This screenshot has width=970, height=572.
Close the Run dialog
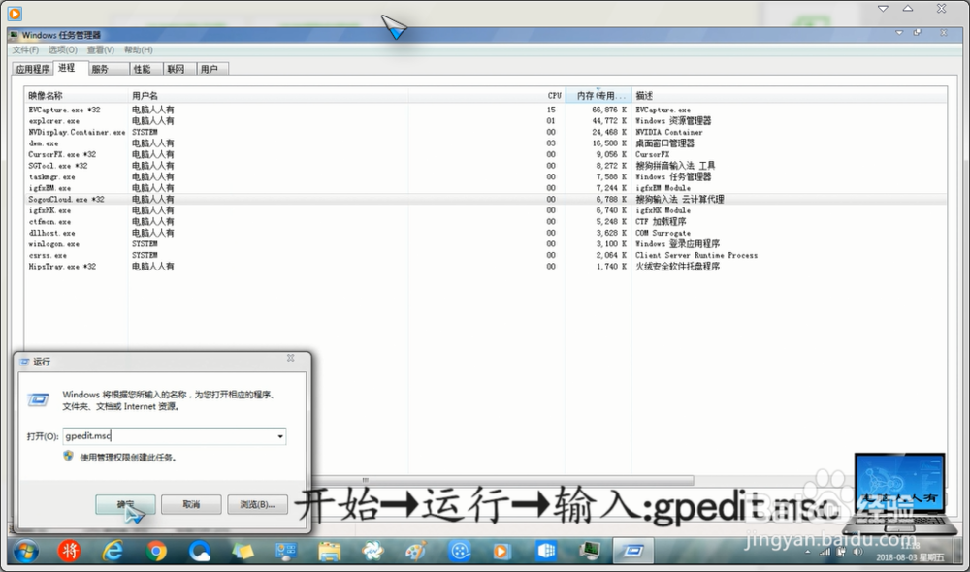coord(291,358)
